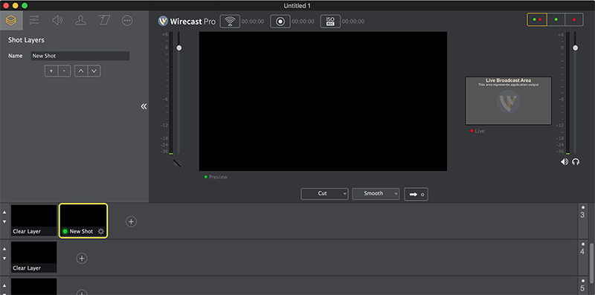595x295 pixels.
Task: Open the Shot Layers tab icon
Action: [x=11, y=21]
